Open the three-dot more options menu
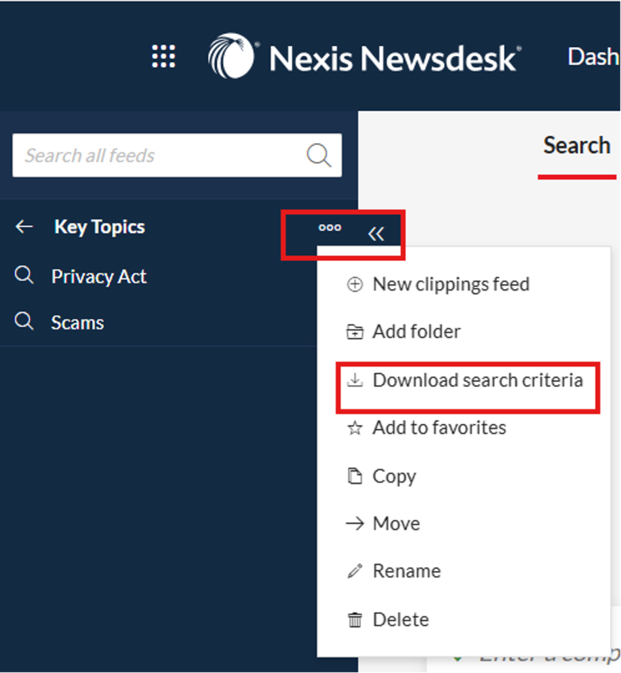This screenshot has width=621, height=673. pyautogui.click(x=329, y=228)
